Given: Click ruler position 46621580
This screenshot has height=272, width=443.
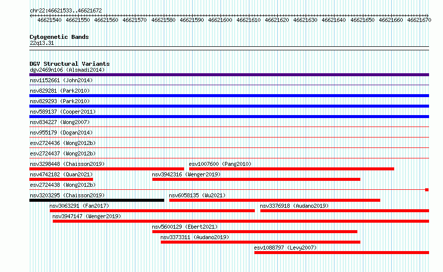Looking at the screenshot, I should (x=163, y=20).
